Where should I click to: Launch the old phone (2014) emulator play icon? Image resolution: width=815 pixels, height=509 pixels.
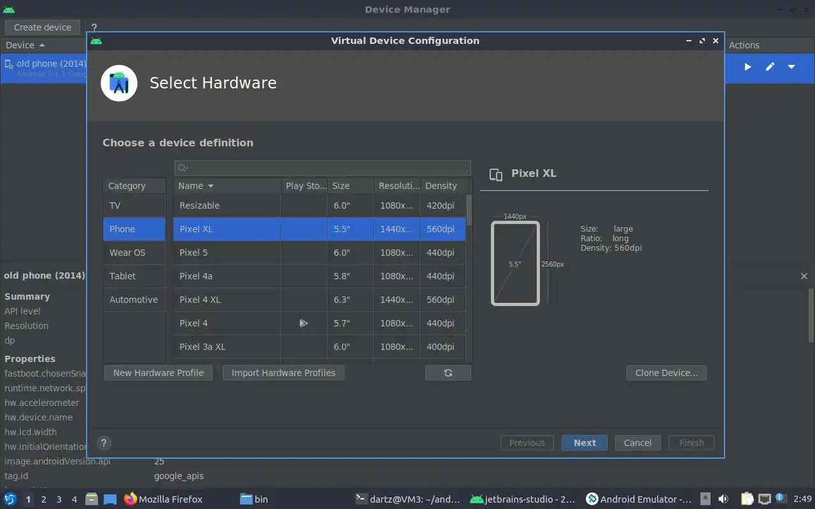(x=748, y=67)
